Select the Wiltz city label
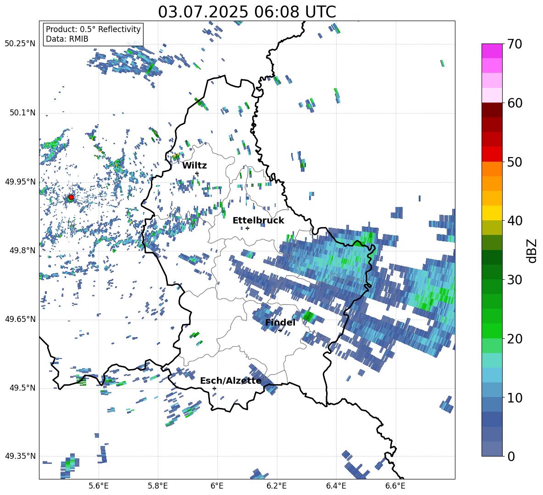 pos(194,166)
